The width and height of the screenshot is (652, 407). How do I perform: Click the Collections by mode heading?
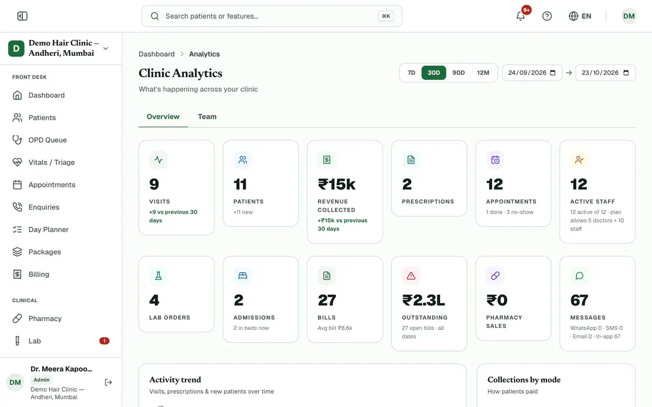[x=524, y=380]
